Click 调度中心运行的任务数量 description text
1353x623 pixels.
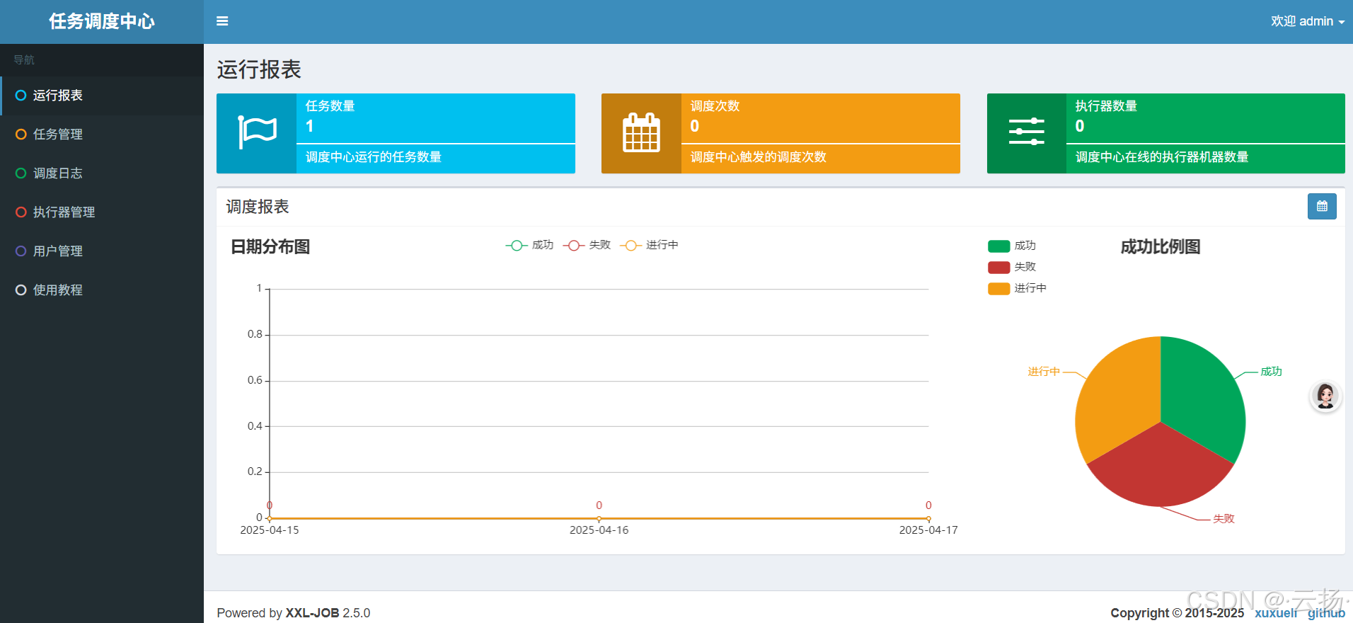pos(374,157)
